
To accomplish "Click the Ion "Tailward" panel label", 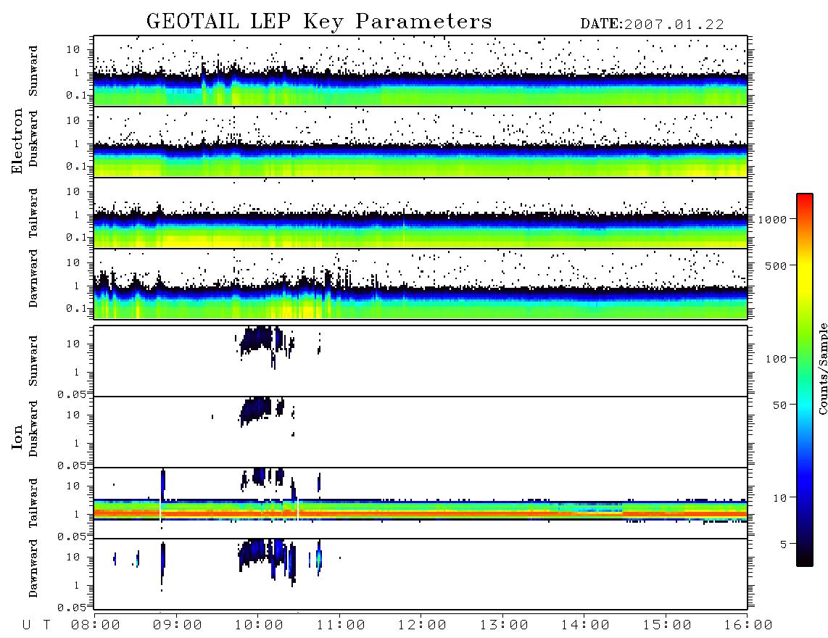I will [33, 503].
